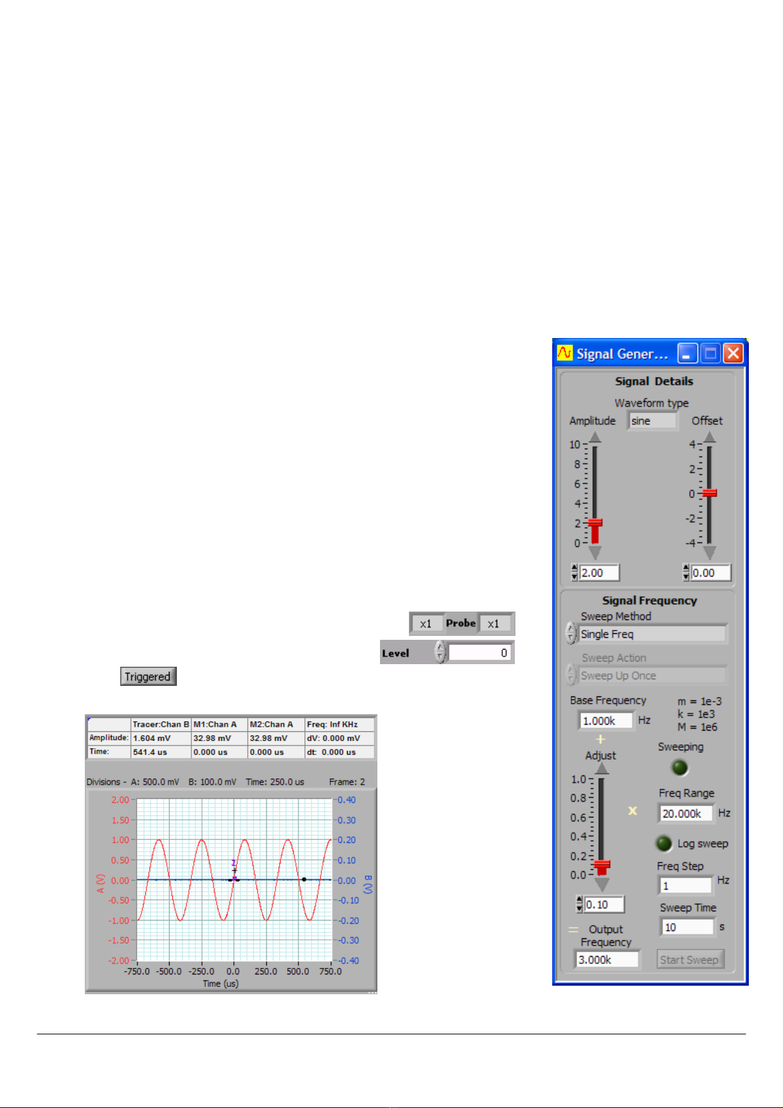Click the Sweep Time input field
783x1108 pixels.
coord(688,927)
